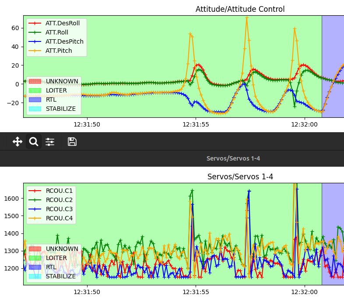
Task: Click the UNKNOWN red swatch in servos legend
Action: [x=35, y=249]
